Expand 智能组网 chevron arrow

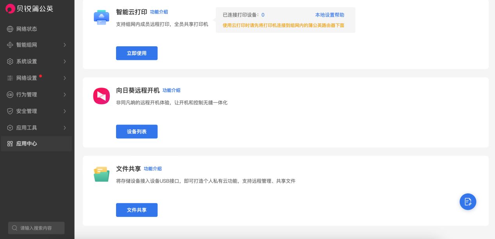(65, 45)
